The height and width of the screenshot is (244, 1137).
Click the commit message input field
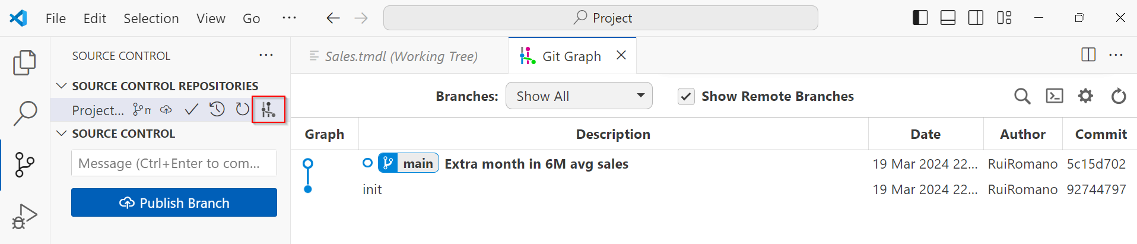(x=174, y=163)
